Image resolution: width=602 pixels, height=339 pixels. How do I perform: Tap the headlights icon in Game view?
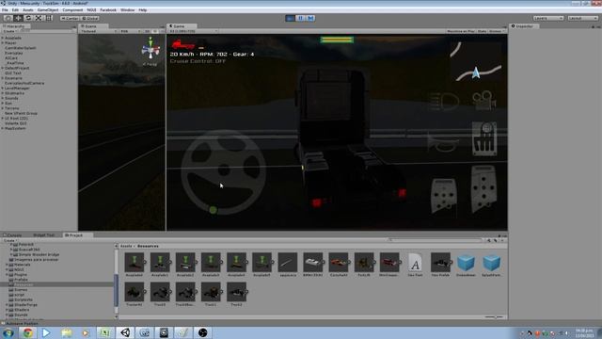click(444, 102)
